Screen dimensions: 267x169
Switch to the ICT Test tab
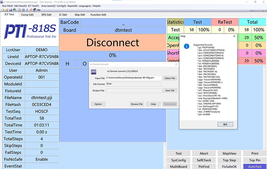[9, 15]
